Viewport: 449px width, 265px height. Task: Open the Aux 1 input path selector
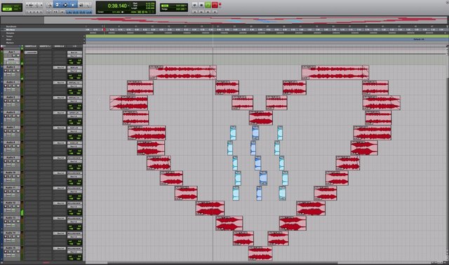point(74,53)
